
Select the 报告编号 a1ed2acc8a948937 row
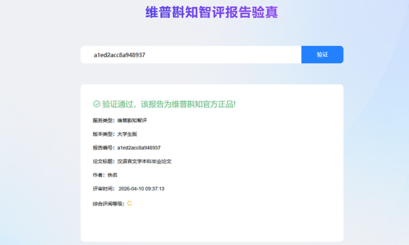(x=127, y=148)
